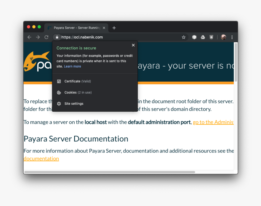
Task: Close the Payara Server tab
Action: (104, 28)
